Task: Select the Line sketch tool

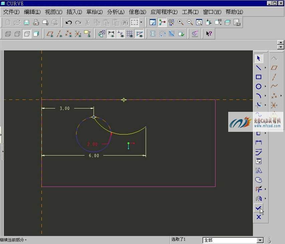Action: (x=258, y=68)
